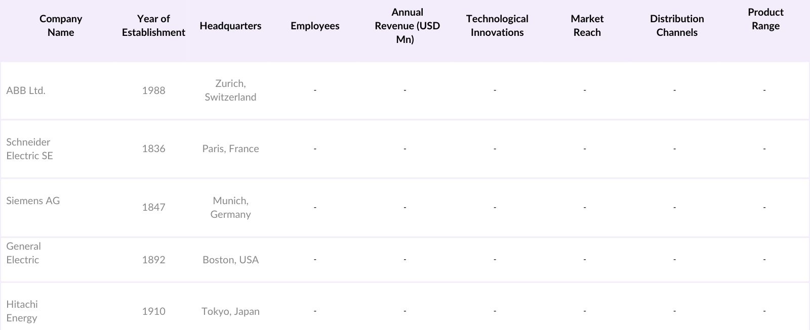Click the Hitachi Energy company name
Viewport: 810px width, 330px height.
pos(22,311)
